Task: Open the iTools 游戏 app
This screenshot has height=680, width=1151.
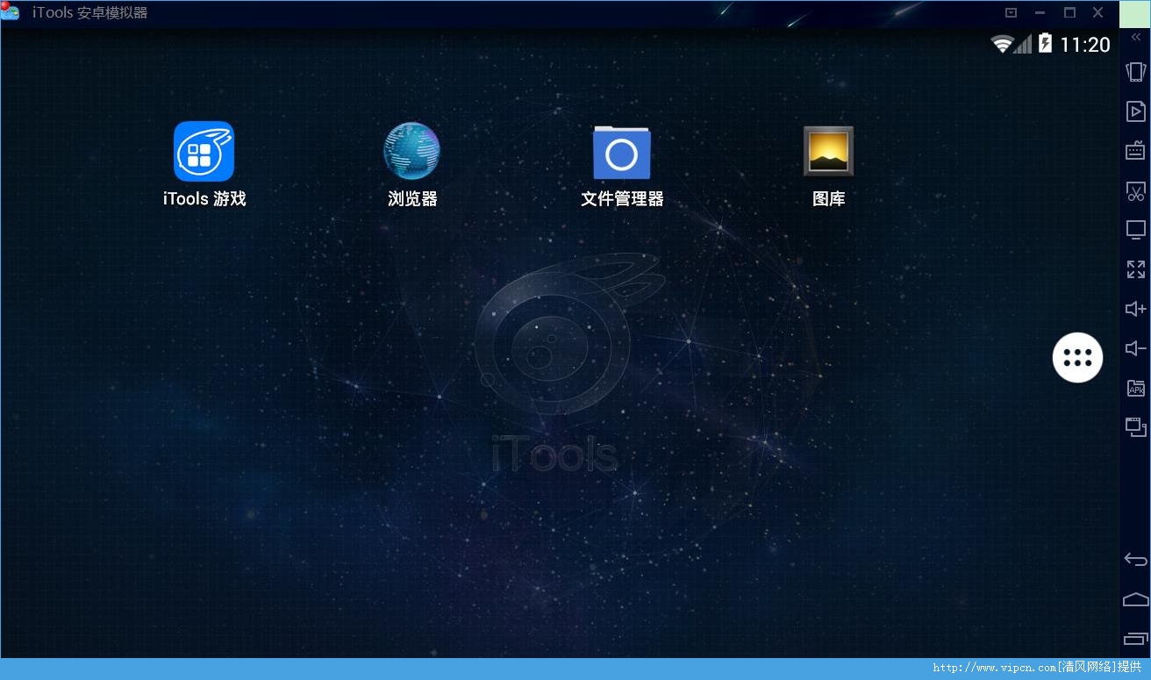Action: pyautogui.click(x=204, y=151)
